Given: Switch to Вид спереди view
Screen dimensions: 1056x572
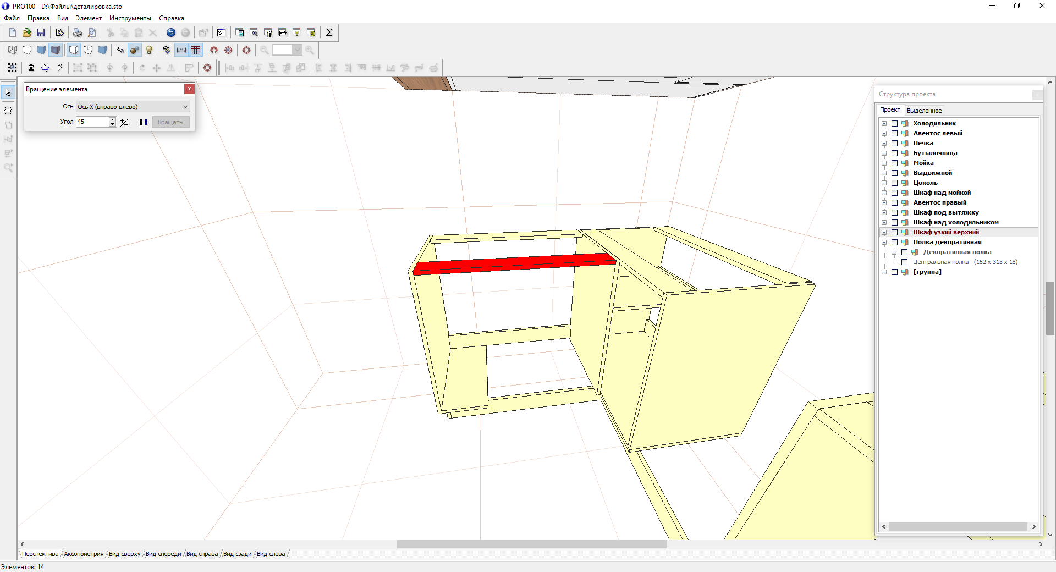Looking at the screenshot, I should point(163,554).
